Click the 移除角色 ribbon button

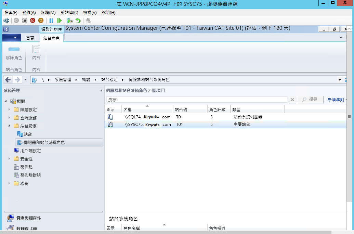pyautogui.click(x=14, y=53)
